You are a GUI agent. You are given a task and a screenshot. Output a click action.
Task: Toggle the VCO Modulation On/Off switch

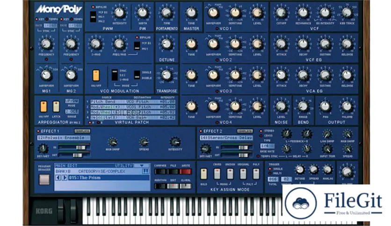pos(96,76)
